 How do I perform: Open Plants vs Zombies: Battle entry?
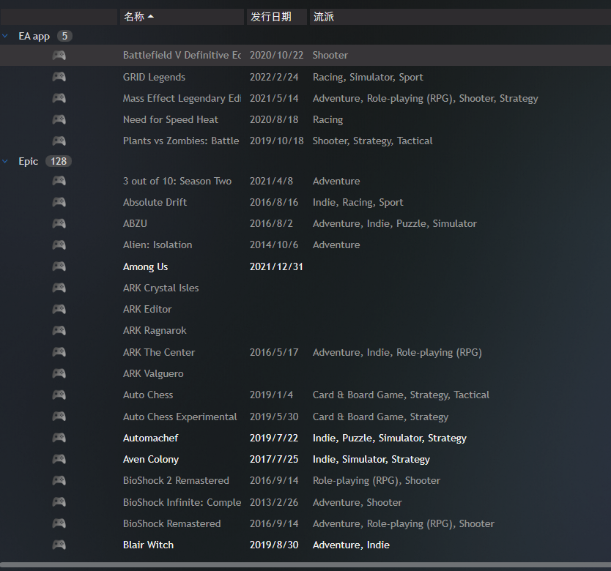[182, 141]
